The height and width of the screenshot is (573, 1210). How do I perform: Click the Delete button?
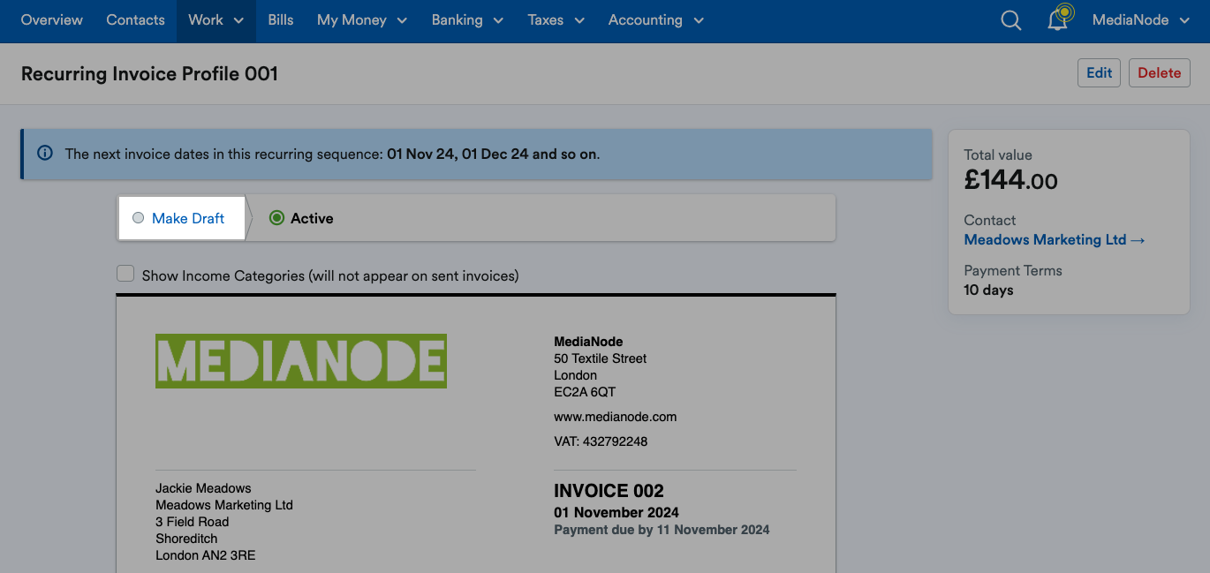tap(1159, 72)
